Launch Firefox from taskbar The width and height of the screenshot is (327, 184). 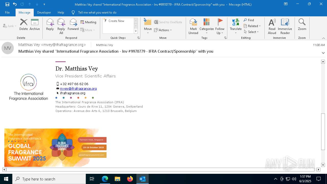130,179
